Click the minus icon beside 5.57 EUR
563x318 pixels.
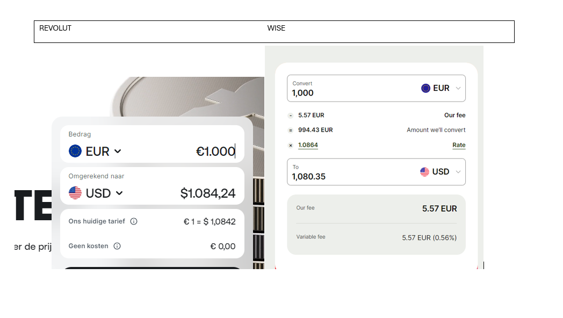coord(291,115)
